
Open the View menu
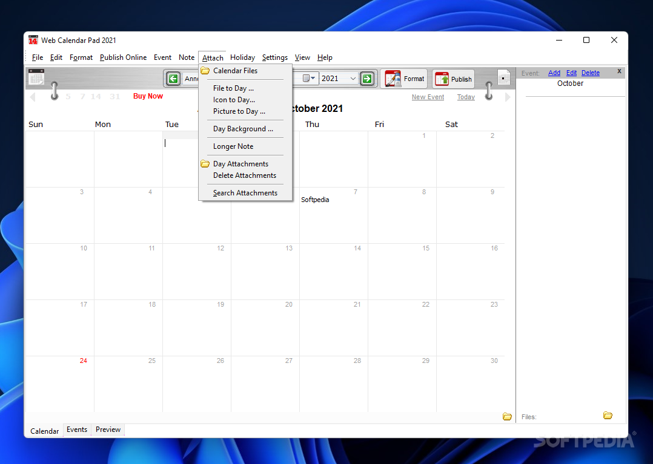[302, 57]
